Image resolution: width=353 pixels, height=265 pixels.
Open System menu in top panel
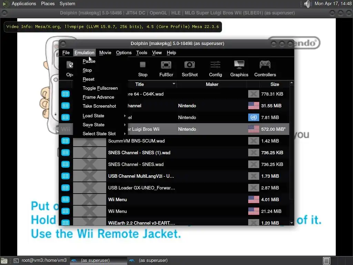pos(67,4)
